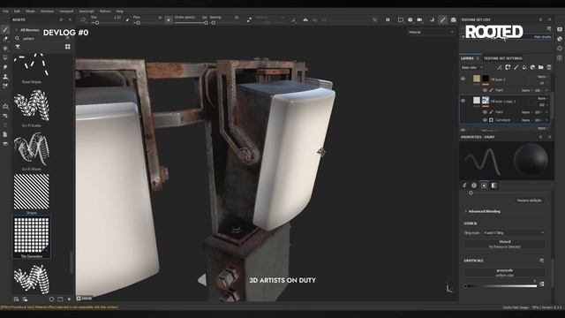The width and height of the screenshot is (565, 318).
Task: Toggle Paint effect eye under Fill layer 2
Action: pyautogui.click(x=485, y=90)
